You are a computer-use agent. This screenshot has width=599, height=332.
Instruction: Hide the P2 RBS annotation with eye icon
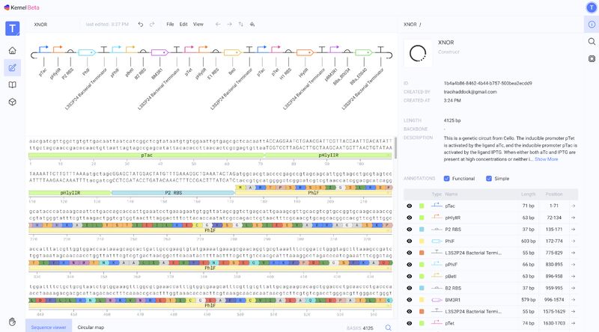(409, 230)
